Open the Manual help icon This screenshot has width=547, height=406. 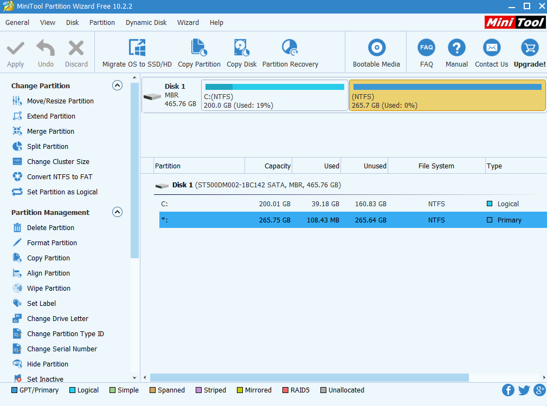tap(456, 48)
